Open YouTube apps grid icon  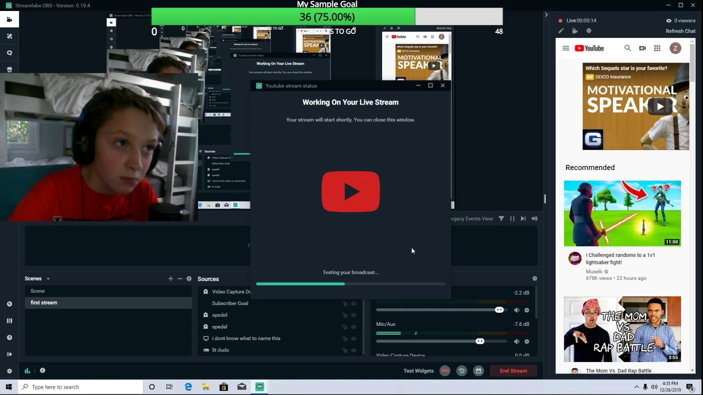pos(657,48)
